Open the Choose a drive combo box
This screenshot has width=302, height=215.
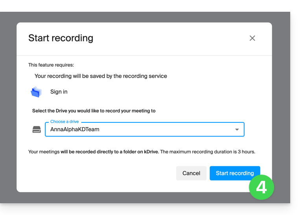click(144, 129)
